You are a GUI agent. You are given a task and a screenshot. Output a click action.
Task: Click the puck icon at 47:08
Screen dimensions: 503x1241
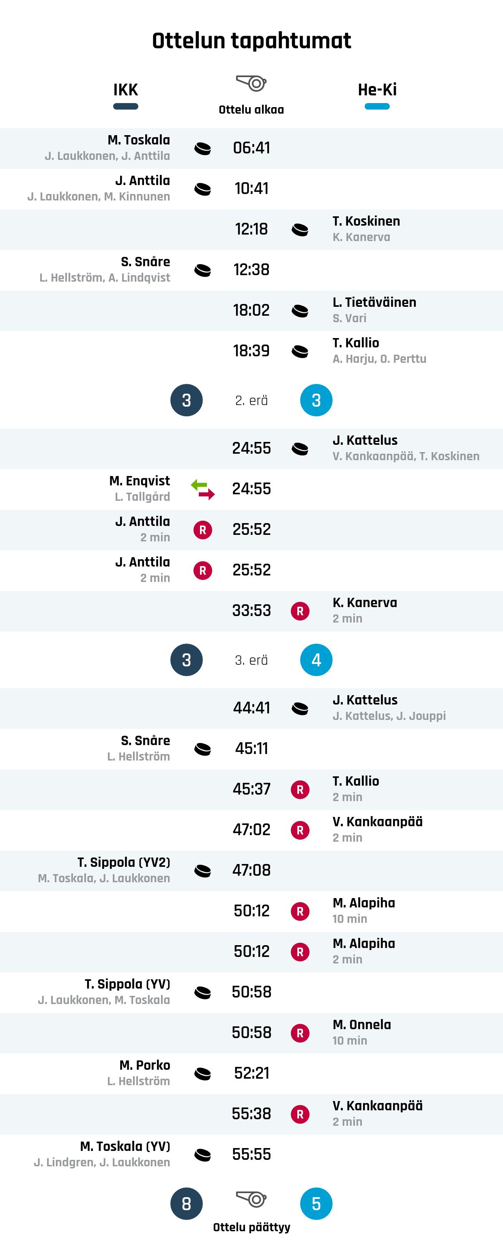click(x=203, y=870)
